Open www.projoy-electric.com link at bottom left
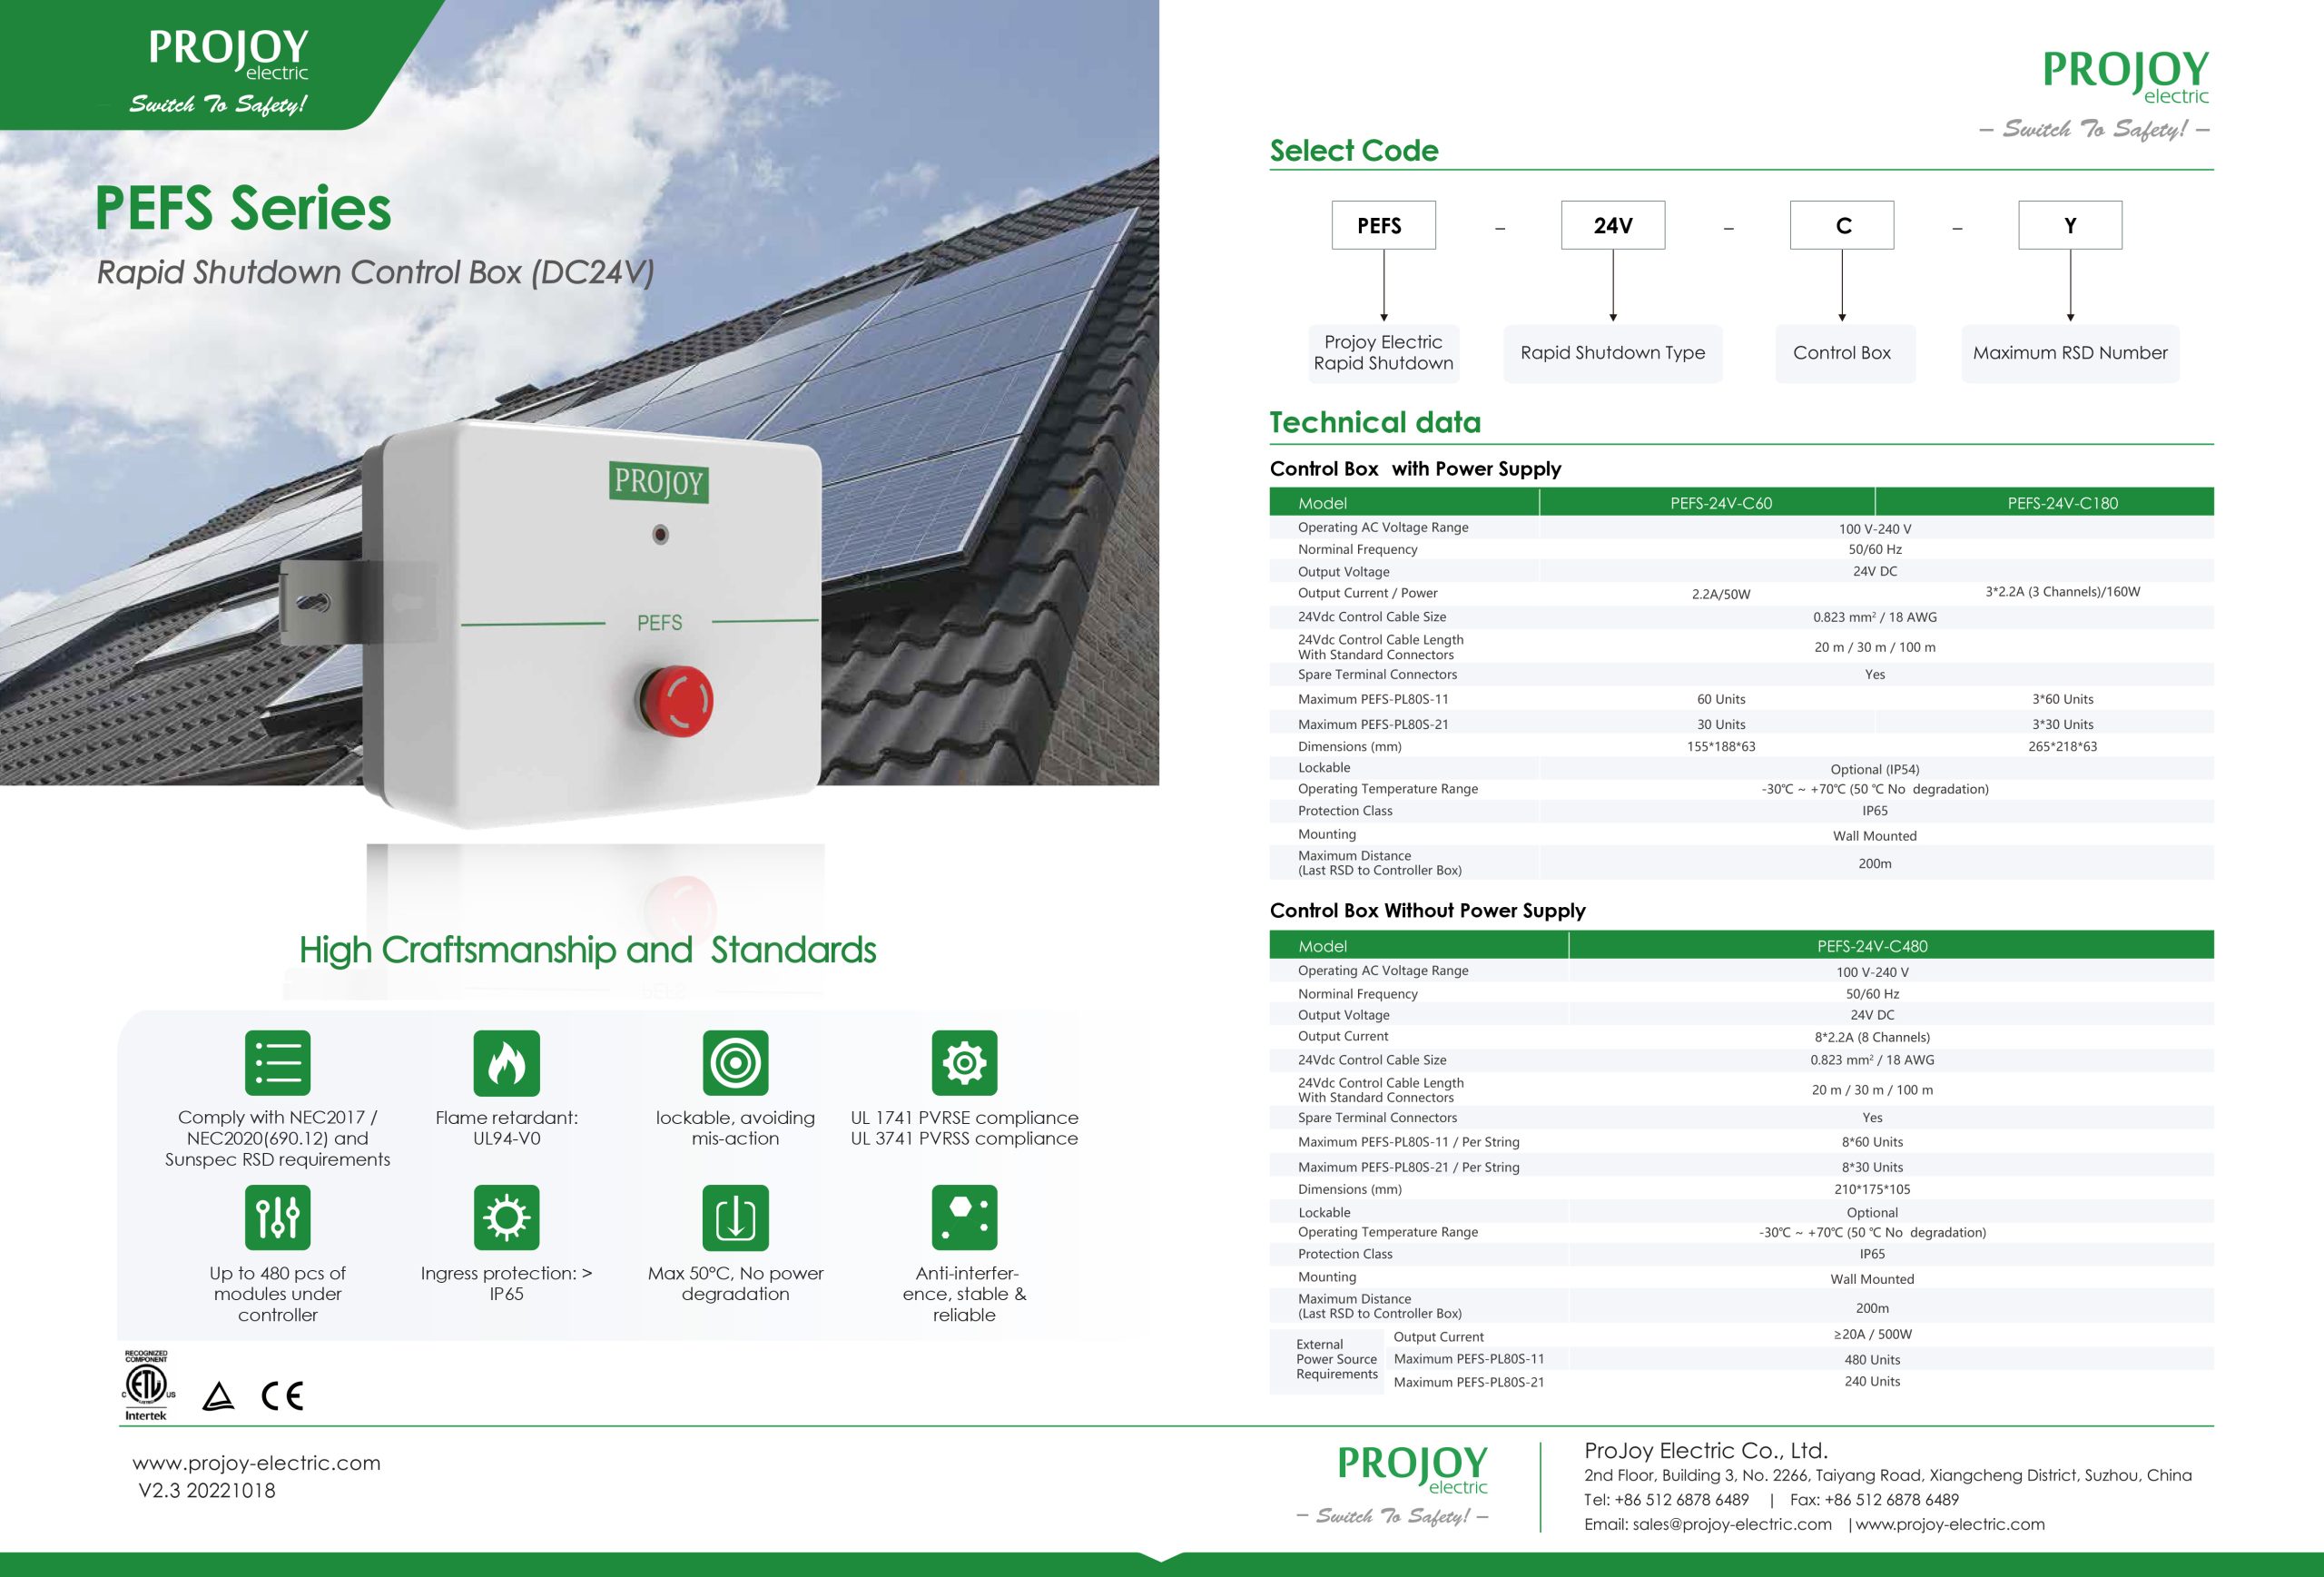The width and height of the screenshot is (2324, 1577). click(257, 1462)
